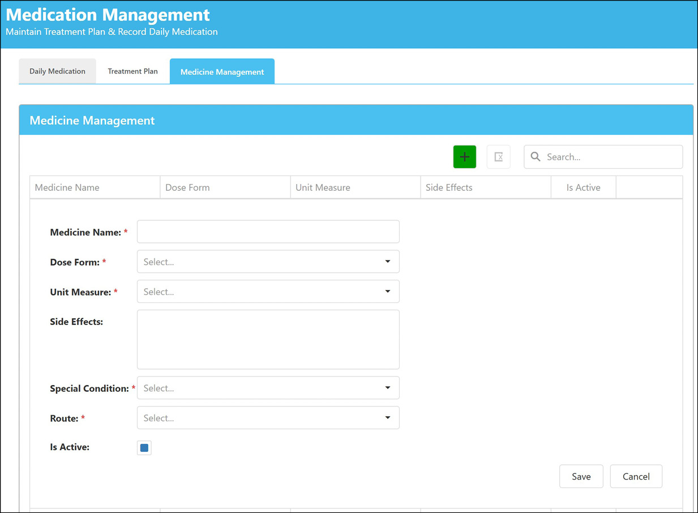Select the Medicine Management tab
698x513 pixels.
[x=222, y=71]
